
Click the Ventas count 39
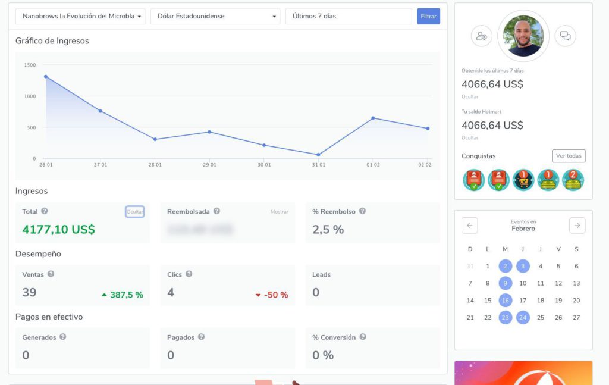pos(29,292)
